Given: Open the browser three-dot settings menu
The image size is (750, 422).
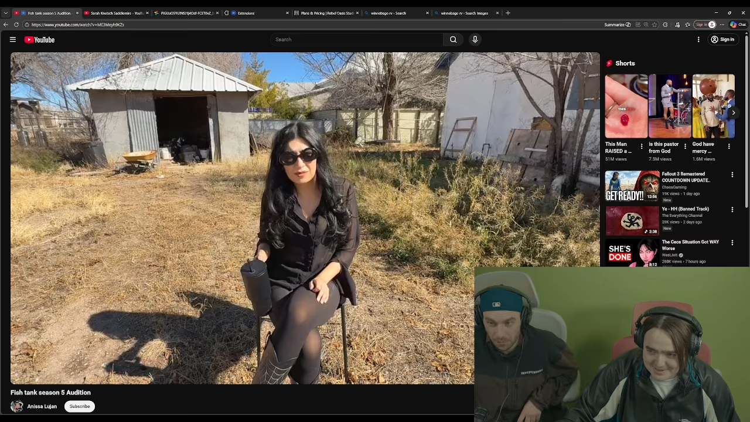Looking at the screenshot, I should (x=722, y=25).
